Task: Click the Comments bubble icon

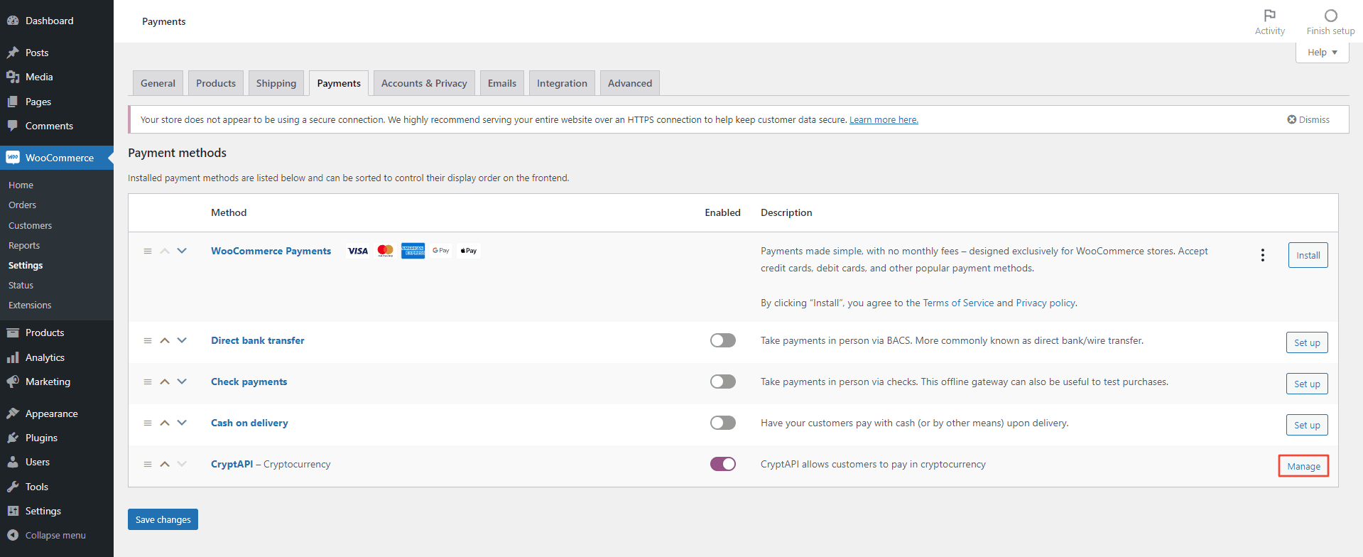Action: (x=13, y=126)
